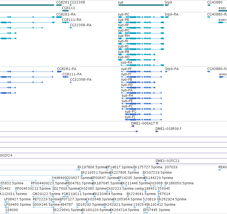227x214 pixels.
Task: Click EST EK224641.5prime
Action: 141,194
